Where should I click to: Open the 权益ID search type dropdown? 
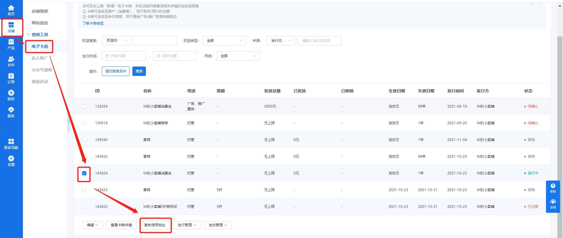(x=116, y=40)
